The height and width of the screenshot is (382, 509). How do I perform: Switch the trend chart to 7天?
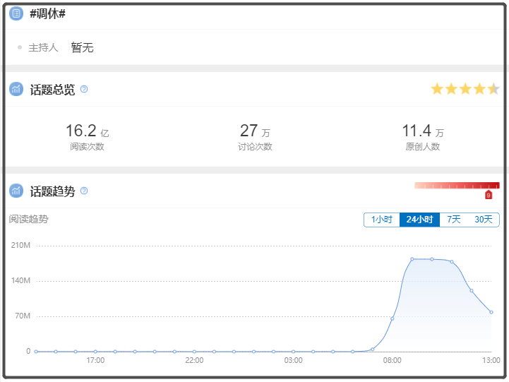pyautogui.click(x=453, y=220)
